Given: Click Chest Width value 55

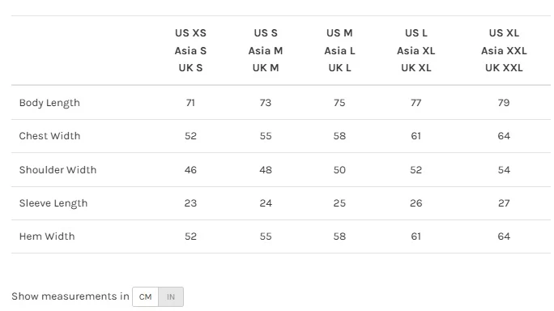Looking at the screenshot, I should pos(266,136).
